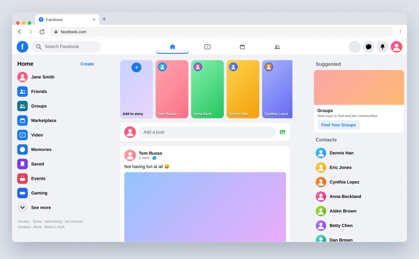
Task: Click the lock icon in the address bar
Action: (56, 32)
